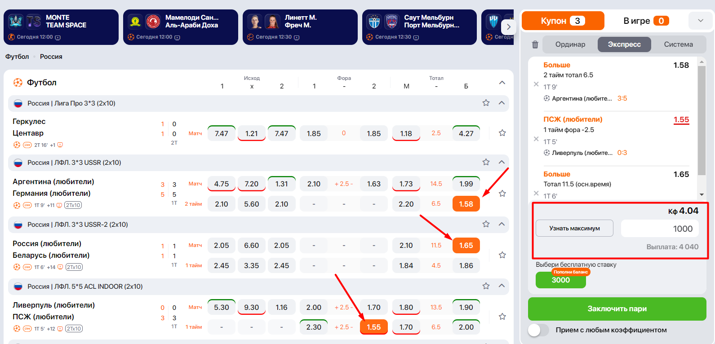Image resolution: width=715 pixels, height=344 pixels.
Task: Favorite the Геркулес vs Центавр match
Action: [502, 133]
